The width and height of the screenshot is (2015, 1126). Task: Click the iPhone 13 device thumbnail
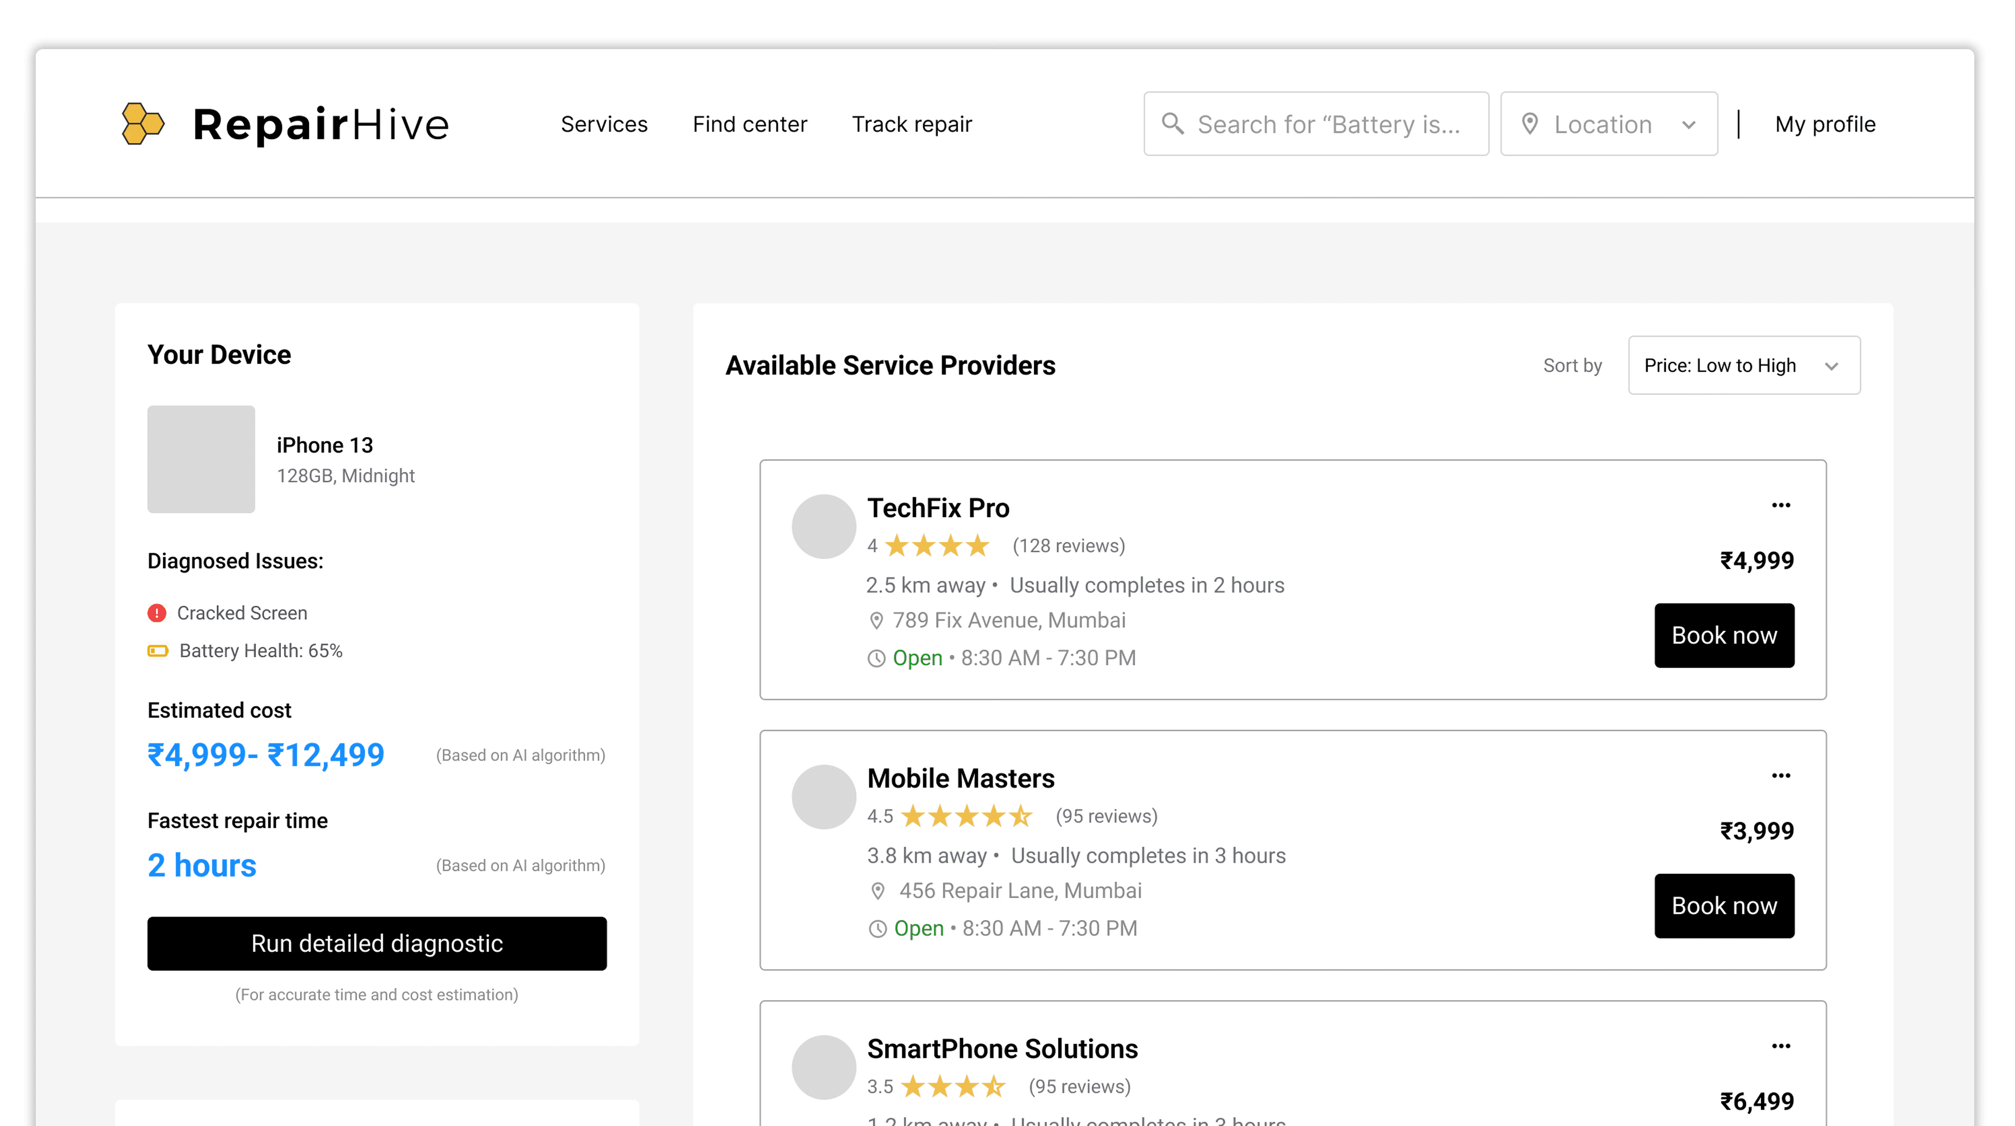click(x=201, y=459)
